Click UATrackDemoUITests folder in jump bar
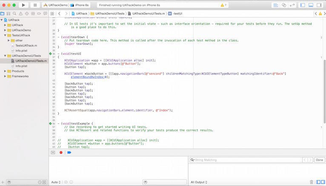This screenshot has width=326, height=186. coord(108,14)
